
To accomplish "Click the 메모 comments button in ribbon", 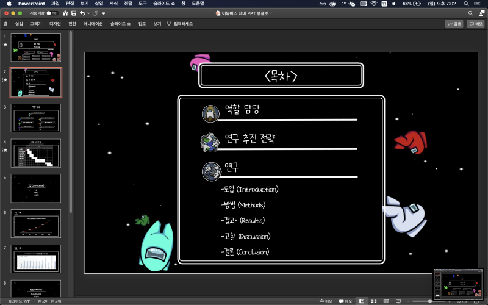I will click(x=476, y=24).
